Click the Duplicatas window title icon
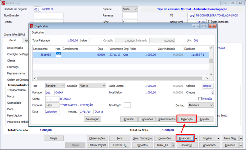246x150 pixels. tap(31, 26)
